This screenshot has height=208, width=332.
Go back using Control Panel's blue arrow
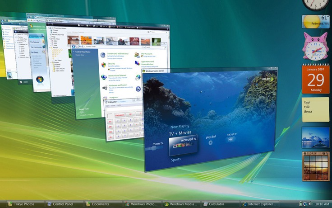click(x=74, y=46)
